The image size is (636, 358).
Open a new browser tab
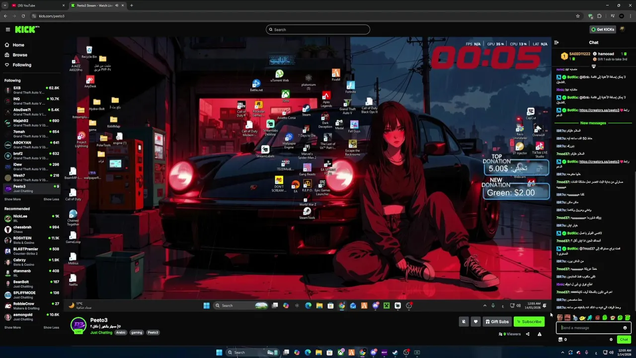(x=131, y=5)
